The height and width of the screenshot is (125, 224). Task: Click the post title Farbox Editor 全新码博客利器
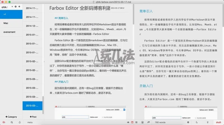pos(80,8)
